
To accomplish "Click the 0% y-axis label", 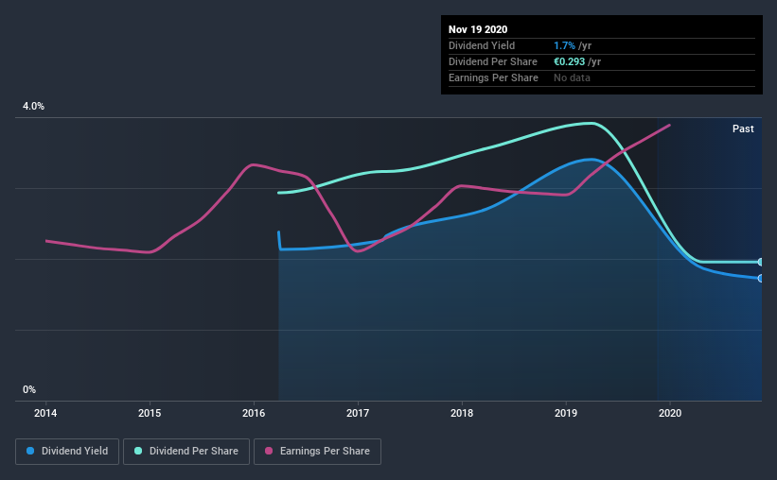I will (x=29, y=389).
